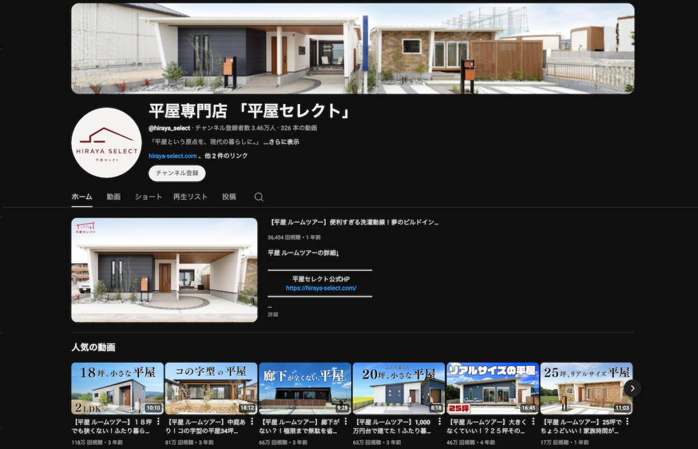Open three-dot menu for コの字型 video

point(253,422)
